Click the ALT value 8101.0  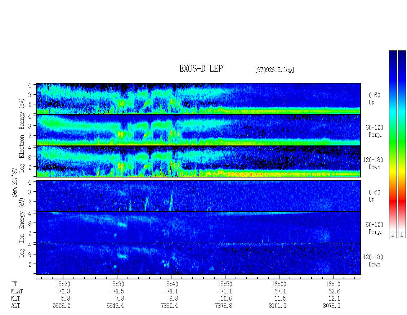click(277, 306)
